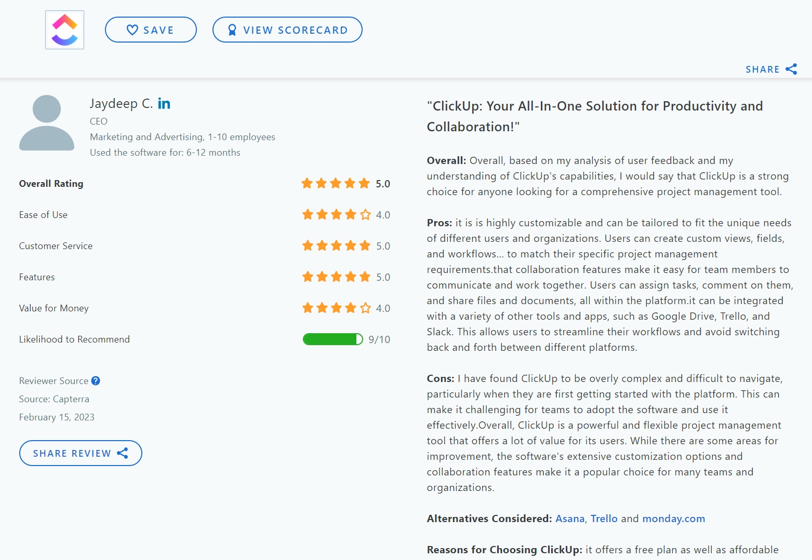Save this review
The image size is (812, 560).
pos(151,30)
